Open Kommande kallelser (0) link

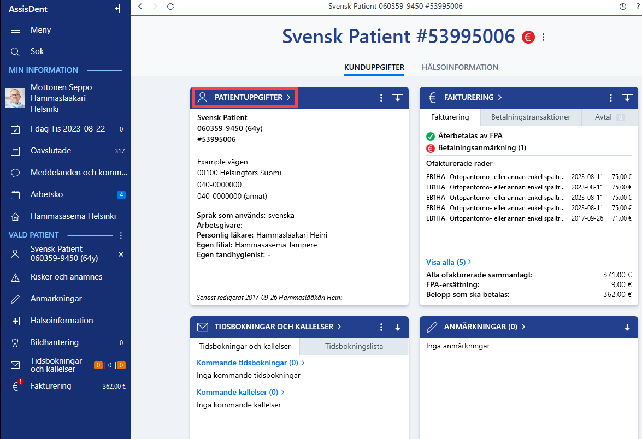point(240,393)
